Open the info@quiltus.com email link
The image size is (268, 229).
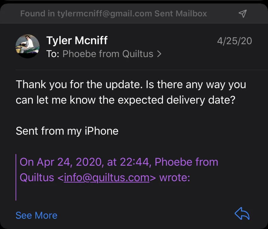(107, 178)
